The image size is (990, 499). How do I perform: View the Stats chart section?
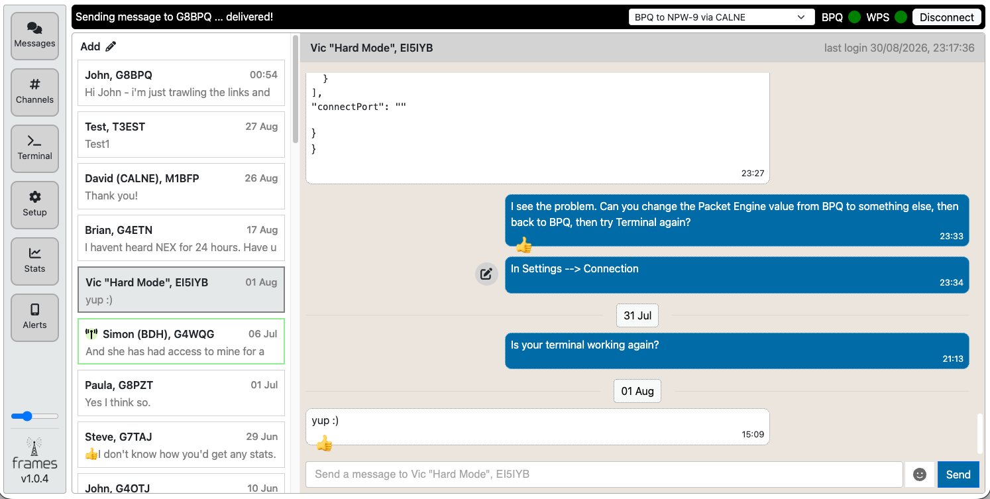pyautogui.click(x=35, y=261)
